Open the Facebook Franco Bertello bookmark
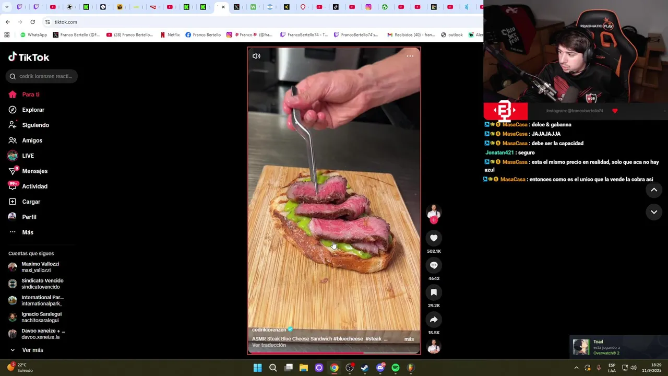 tap(203, 35)
